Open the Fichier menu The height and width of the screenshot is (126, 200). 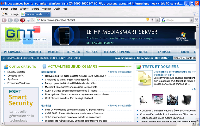(4, 9)
